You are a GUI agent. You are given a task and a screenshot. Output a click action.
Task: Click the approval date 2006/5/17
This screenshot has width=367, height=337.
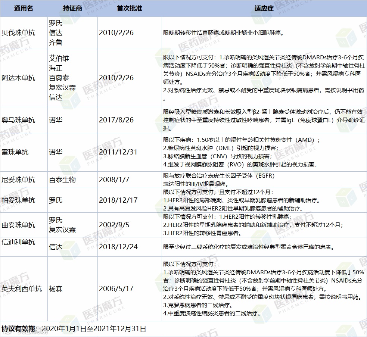tap(116, 288)
